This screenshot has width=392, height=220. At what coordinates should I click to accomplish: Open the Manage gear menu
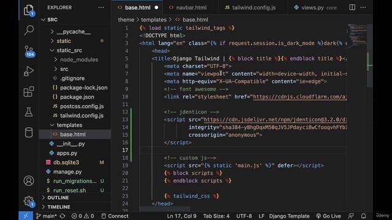[x=29, y=201]
